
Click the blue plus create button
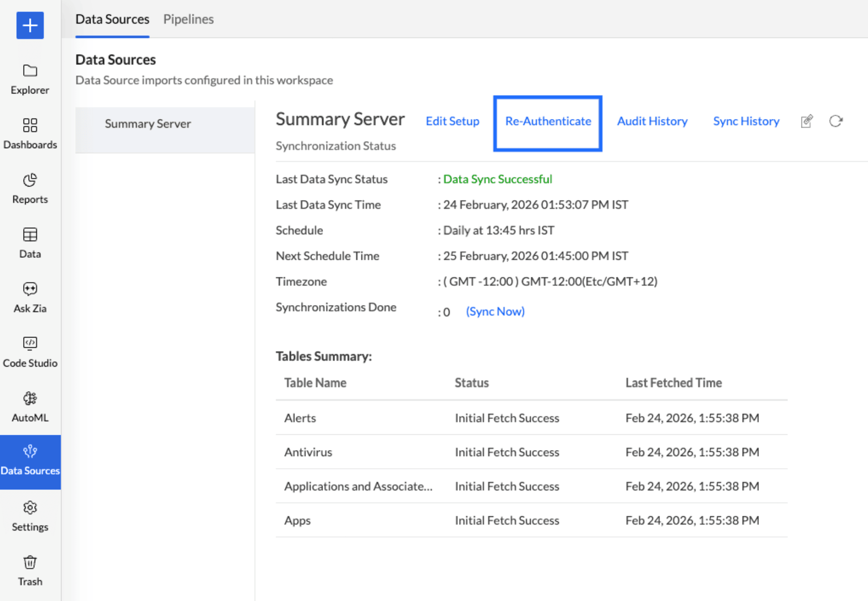tap(30, 25)
